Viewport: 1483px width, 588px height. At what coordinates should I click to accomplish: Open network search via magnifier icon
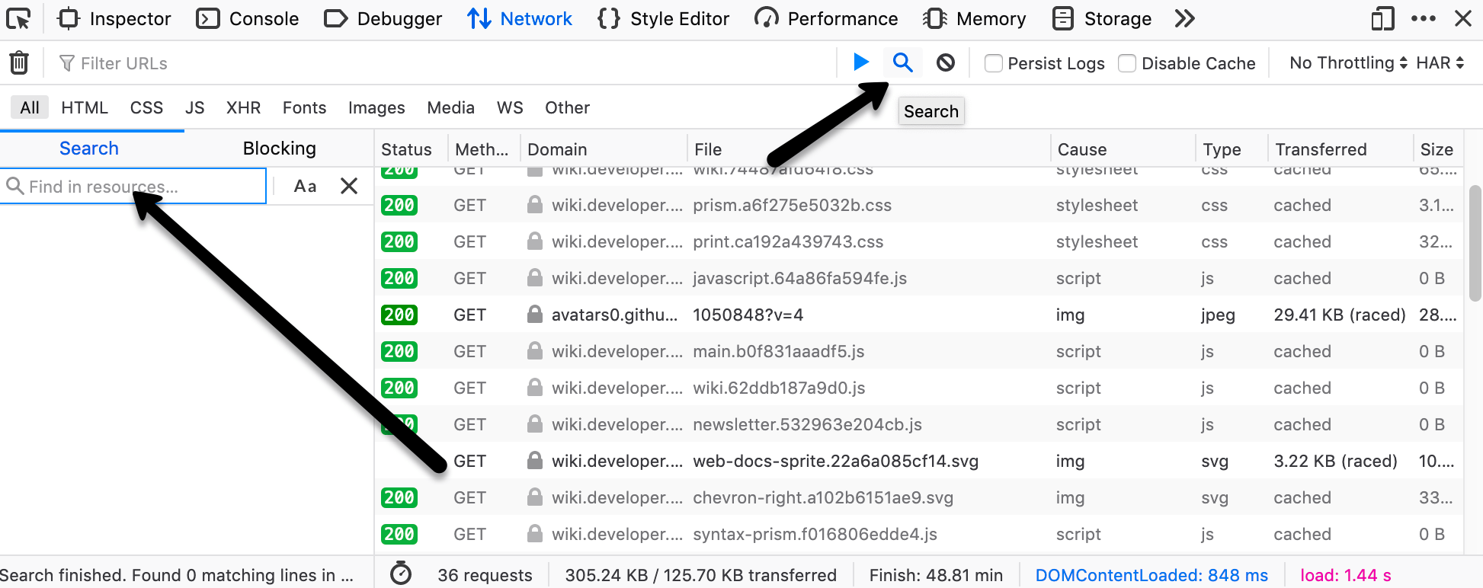903,62
